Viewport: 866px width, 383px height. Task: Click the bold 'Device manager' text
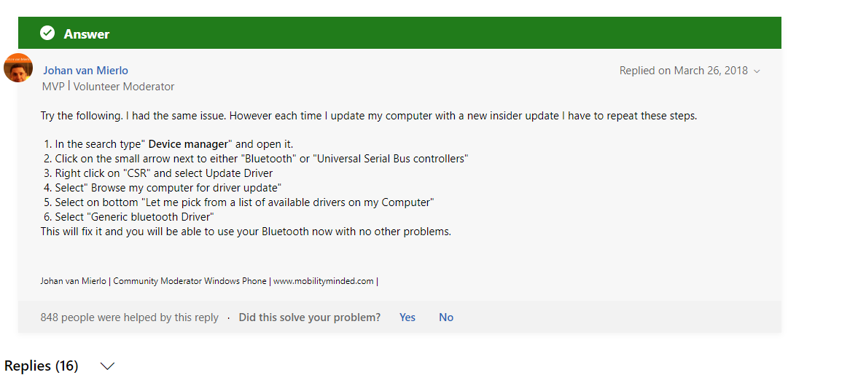coord(188,145)
